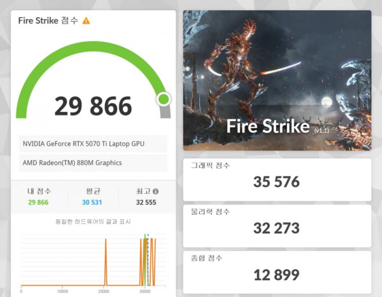Click the 10000 axis label on the chart
This screenshot has height=297, width=382.
(62, 292)
